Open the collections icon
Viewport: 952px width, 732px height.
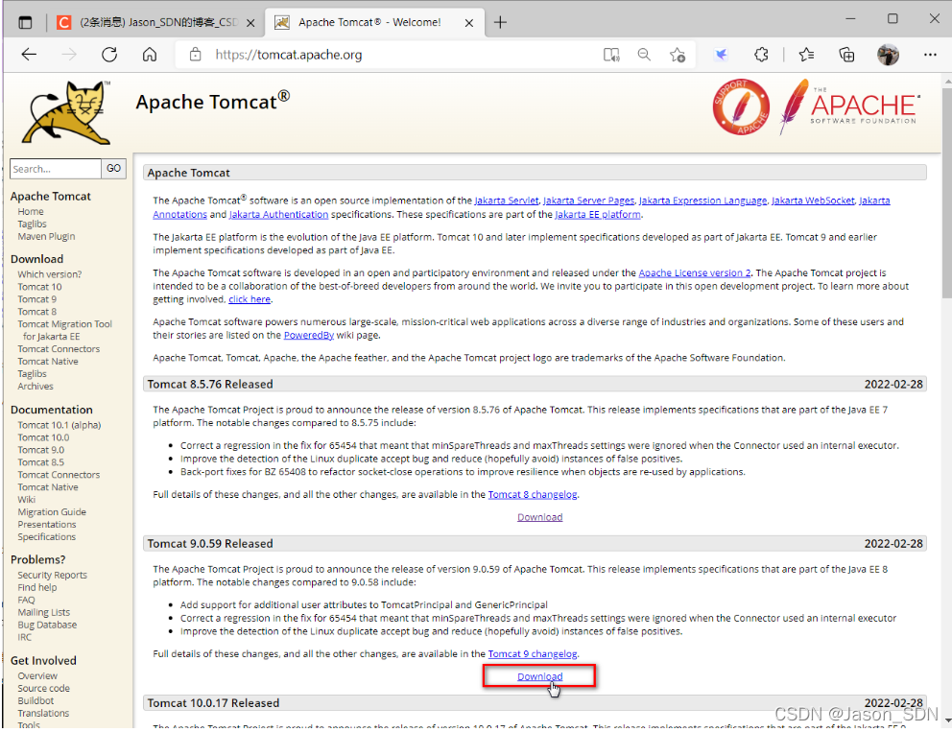pyautogui.click(x=846, y=56)
